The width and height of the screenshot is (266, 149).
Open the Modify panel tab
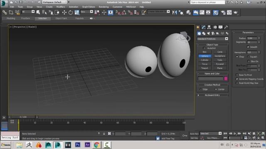coord(203,27)
